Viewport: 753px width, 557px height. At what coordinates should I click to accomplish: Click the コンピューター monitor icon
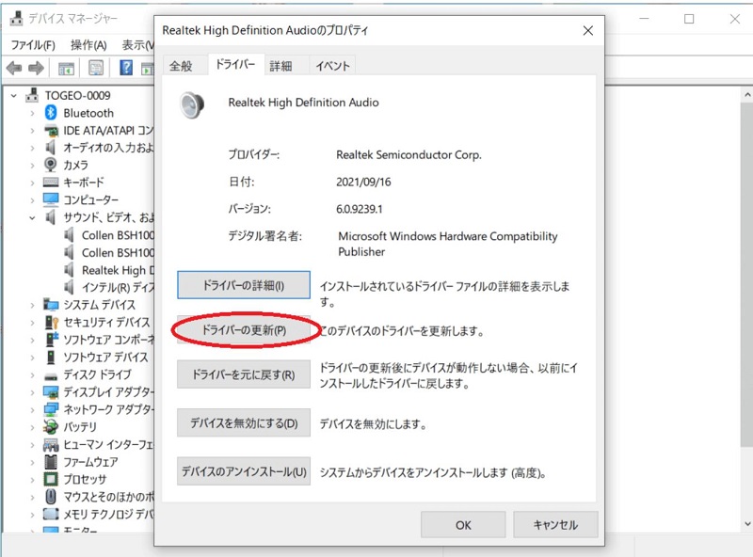pos(51,199)
